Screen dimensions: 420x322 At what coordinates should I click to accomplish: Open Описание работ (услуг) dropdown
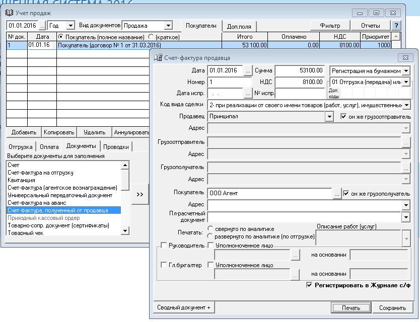point(406,238)
